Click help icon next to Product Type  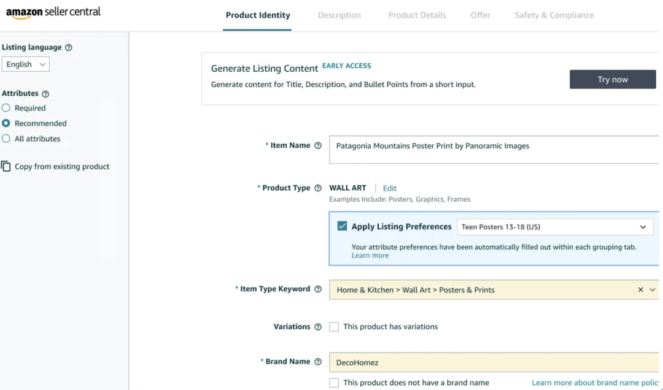coord(318,188)
